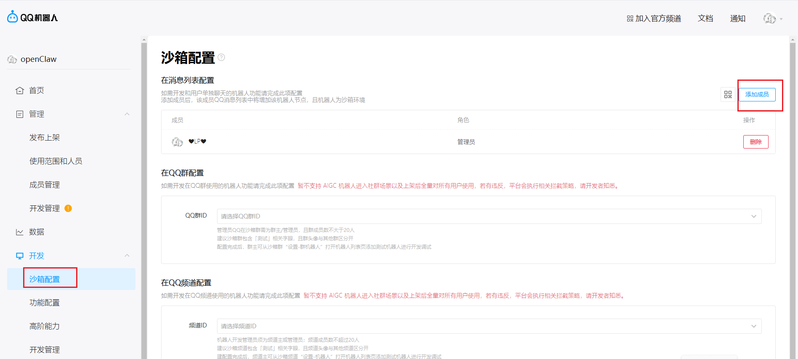Click the grid icon beside 加入官方频道
This screenshot has width=798, height=359.
[x=630, y=19]
